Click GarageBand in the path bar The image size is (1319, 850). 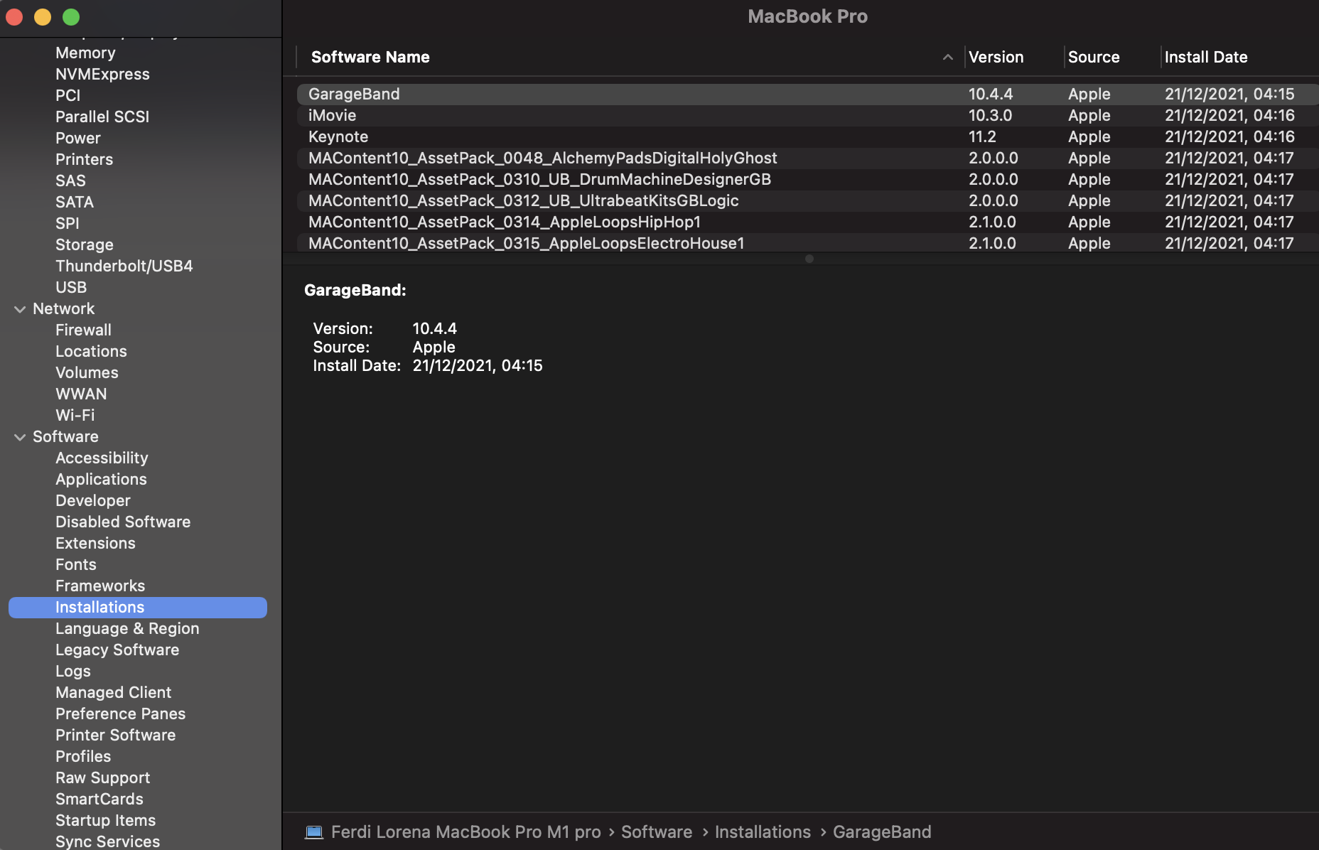[x=882, y=832]
